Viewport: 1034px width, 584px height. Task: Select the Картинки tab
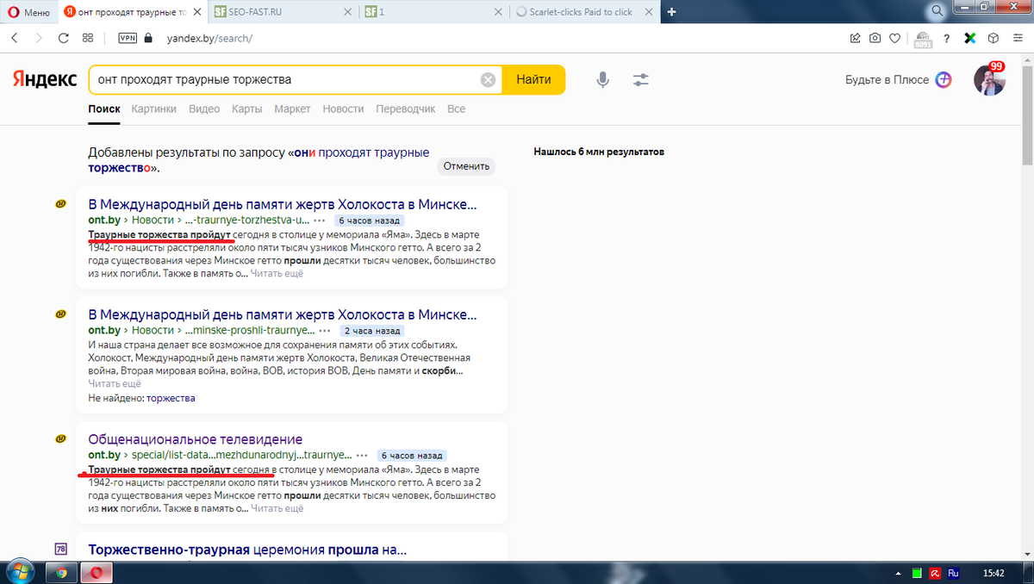click(x=154, y=109)
